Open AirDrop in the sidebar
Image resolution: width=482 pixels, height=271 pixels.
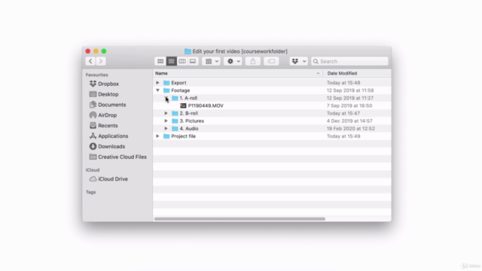pyautogui.click(x=103, y=115)
